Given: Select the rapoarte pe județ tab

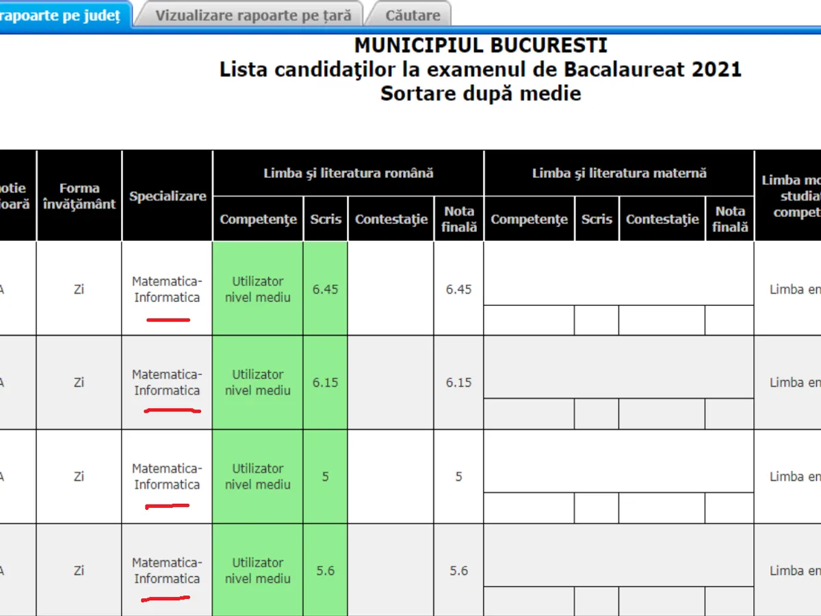Looking at the screenshot, I should (62, 15).
